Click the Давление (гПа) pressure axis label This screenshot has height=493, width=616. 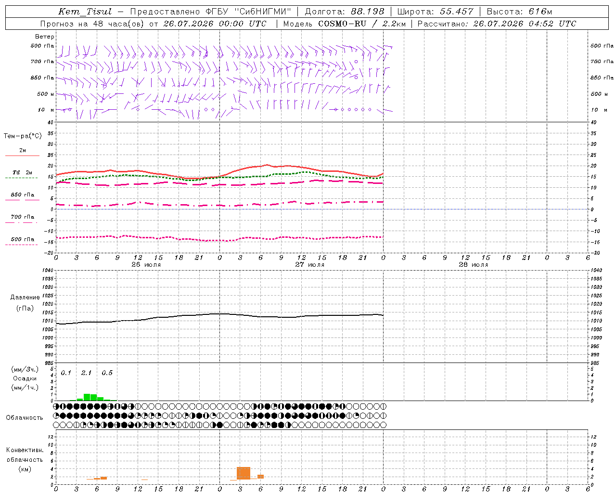coord(25,303)
